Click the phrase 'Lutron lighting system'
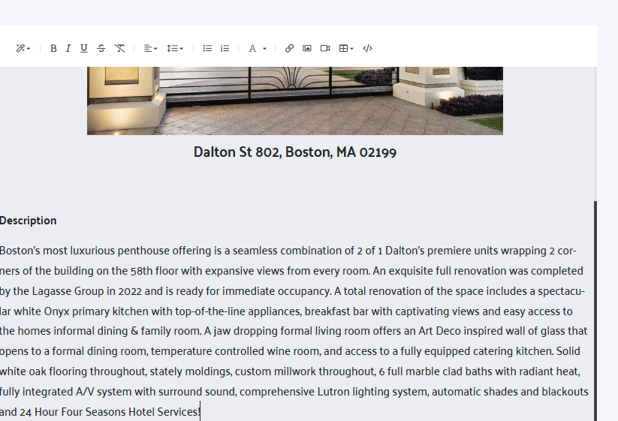This screenshot has width=618, height=421. [373, 392]
